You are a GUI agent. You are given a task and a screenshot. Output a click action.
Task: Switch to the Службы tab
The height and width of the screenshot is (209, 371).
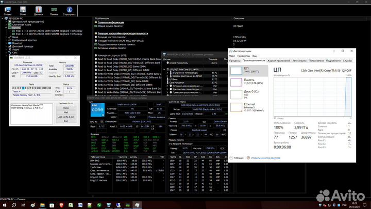(347, 61)
